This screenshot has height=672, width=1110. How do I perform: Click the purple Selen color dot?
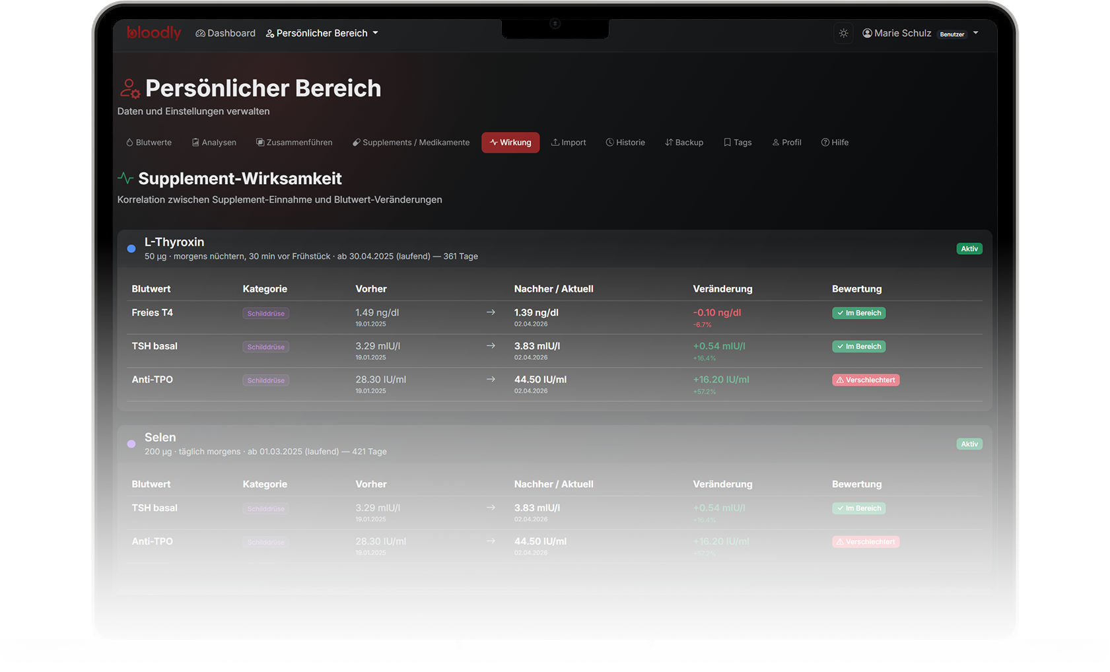point(131,444)
